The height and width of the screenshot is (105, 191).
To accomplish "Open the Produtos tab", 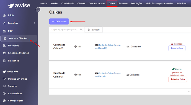I will coord(123,3).
